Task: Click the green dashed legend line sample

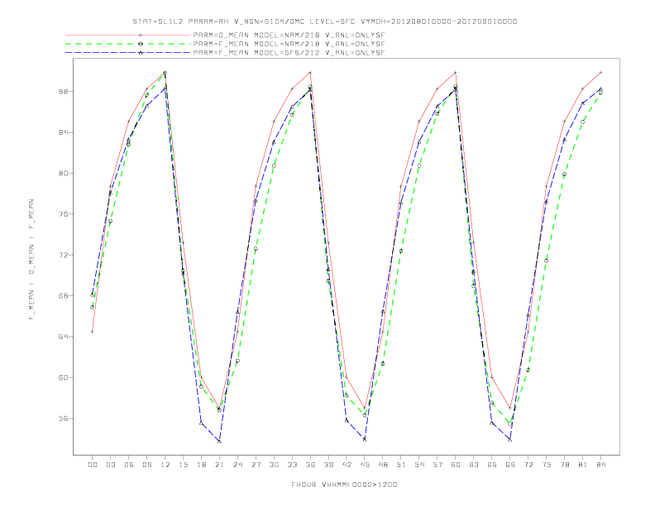Action: tap(128, 44)
